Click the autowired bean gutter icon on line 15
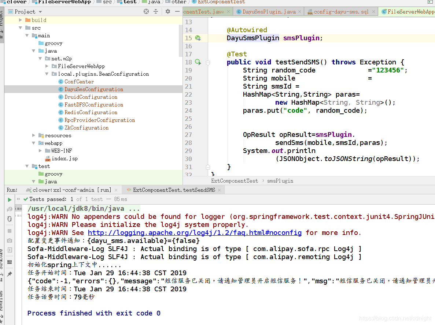Viewport: 435px width, 325px height. click(198, 38)
